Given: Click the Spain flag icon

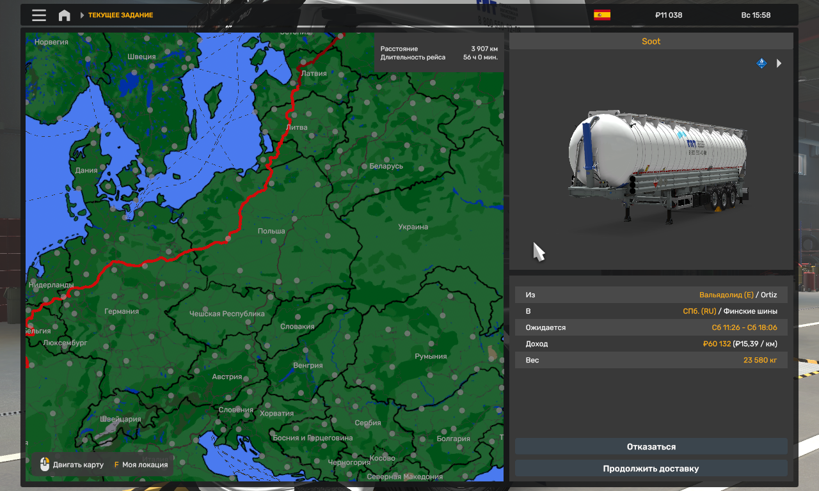Looking at the screenshot, I should [x=601, y=15].
